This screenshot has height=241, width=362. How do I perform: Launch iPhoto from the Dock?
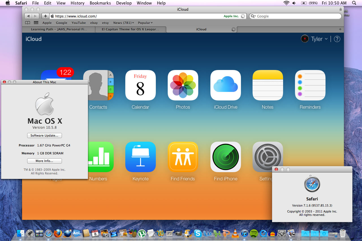pyautogui.click(x=105, y=233)
